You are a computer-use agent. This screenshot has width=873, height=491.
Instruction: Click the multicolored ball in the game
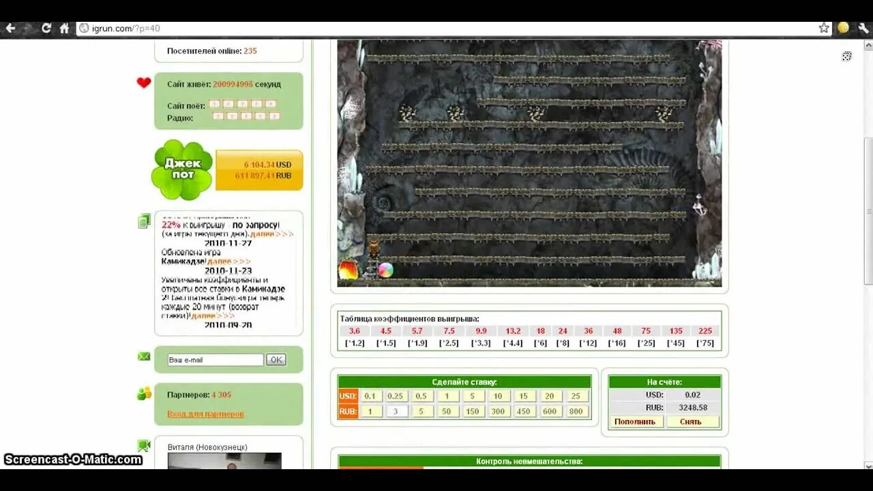pos(385,270)
